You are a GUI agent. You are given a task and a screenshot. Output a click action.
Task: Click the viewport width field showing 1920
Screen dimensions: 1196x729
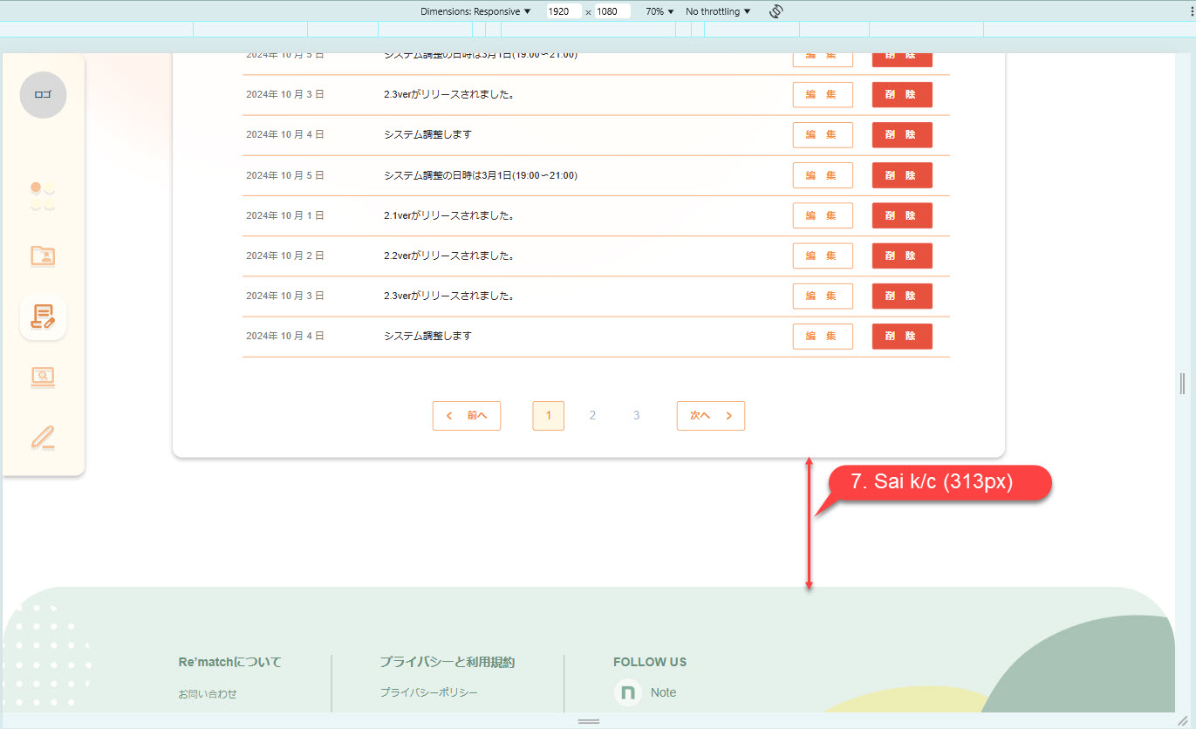[563, 11]
